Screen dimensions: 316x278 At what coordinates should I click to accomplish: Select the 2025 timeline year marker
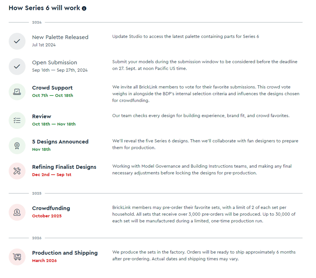tap(37, 193)
